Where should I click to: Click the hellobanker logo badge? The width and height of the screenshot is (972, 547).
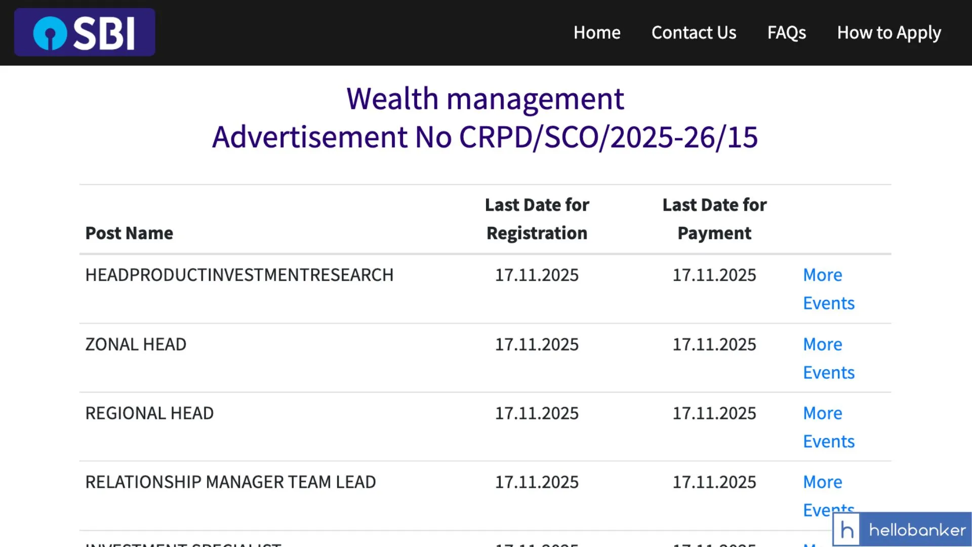[x=902, y=530]
